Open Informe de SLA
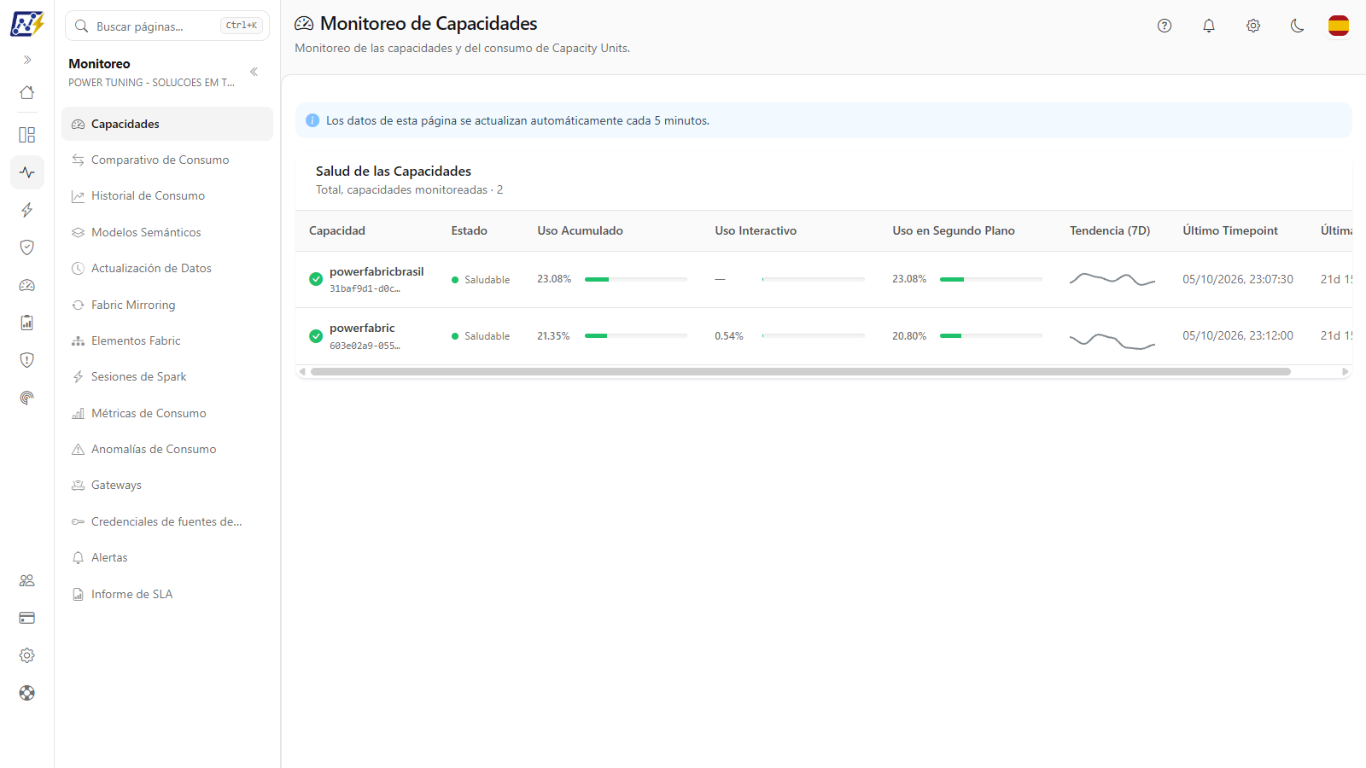Screen dimensions: 1366x768 click(167, 594)
